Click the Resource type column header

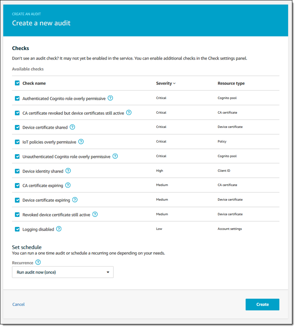[x=231, y=83]
